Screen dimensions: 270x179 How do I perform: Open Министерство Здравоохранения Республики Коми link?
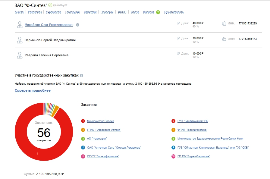(x=210, y=139)
